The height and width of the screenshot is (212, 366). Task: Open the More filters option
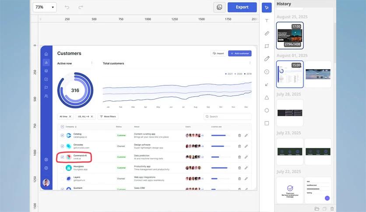point(108,117)
